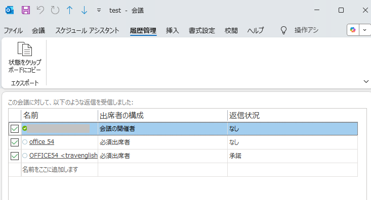
Task: Click 名前をここに追加します field
Action: click(59, 170)
